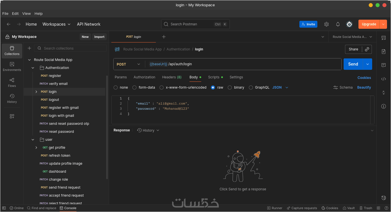Open the HTTP method dropdown showing POST

click(x=129, y=64)
